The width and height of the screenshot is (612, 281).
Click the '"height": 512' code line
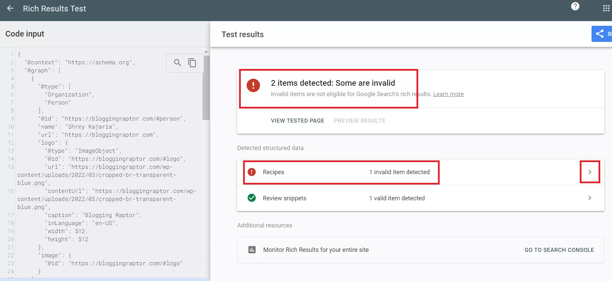coord(66,239)
